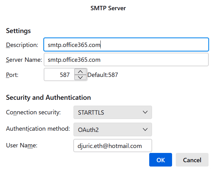The height and width of the screenshot is (169, 211).
Task: Click the Connection security label
Action: pyautogui.click(x=33, y=112)
